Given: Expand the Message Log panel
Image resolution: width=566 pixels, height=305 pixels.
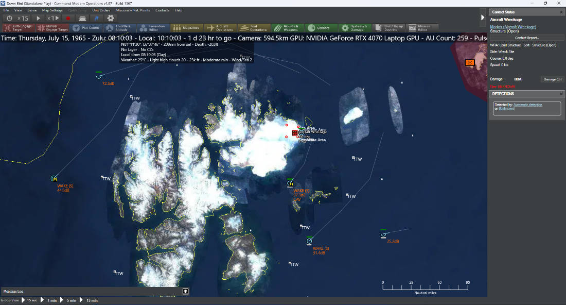Looking at the screenshot, I should [x=186, y=291].
